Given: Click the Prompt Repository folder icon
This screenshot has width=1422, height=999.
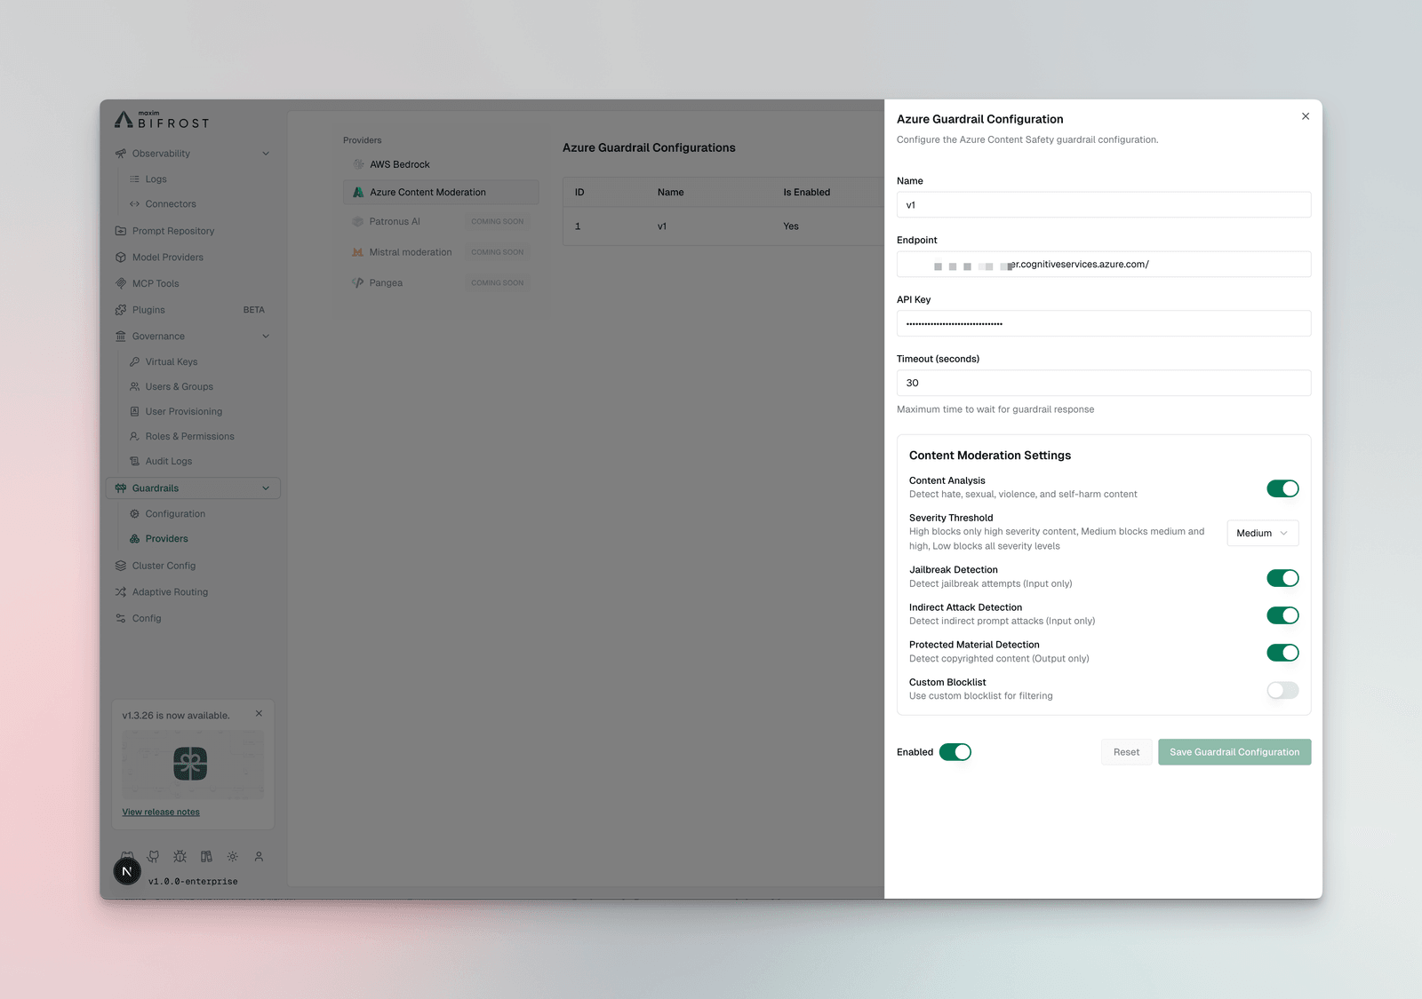Looking at the screenshot, I should click(x=121, y=231).
